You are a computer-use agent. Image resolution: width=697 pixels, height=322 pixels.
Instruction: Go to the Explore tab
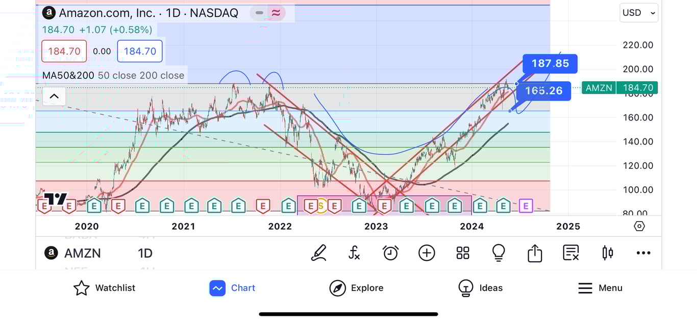(x=356, y=288)
